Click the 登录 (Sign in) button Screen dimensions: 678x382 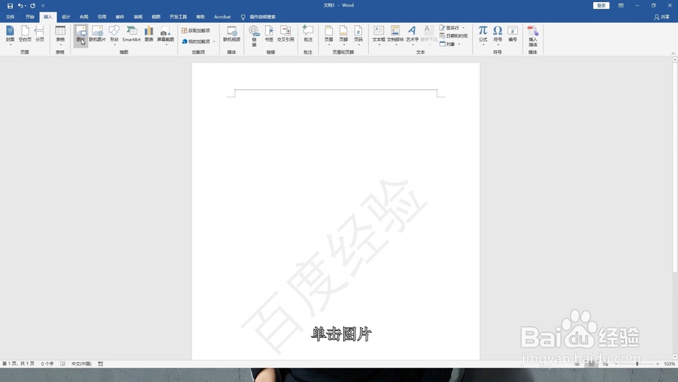601,5
